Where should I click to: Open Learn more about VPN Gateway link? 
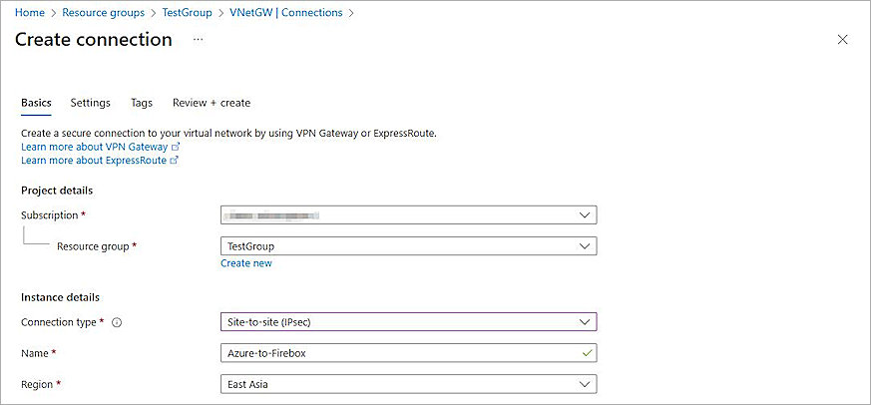click(95, 147)
